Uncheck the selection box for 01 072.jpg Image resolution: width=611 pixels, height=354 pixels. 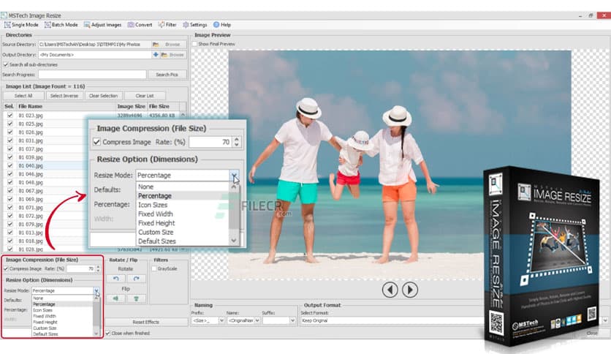10,216
